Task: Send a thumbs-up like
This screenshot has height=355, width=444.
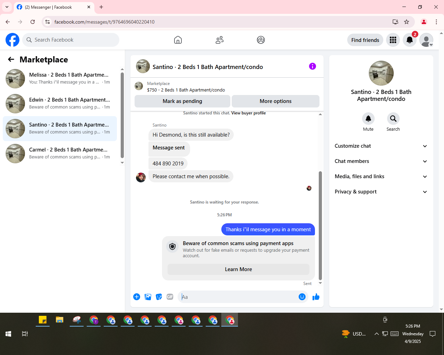Action: pyautogui.click(x=316, y=297)
